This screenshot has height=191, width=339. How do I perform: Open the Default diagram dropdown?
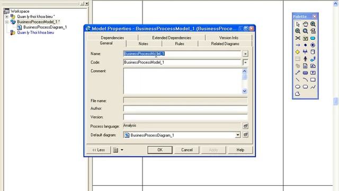coord(238,135)
